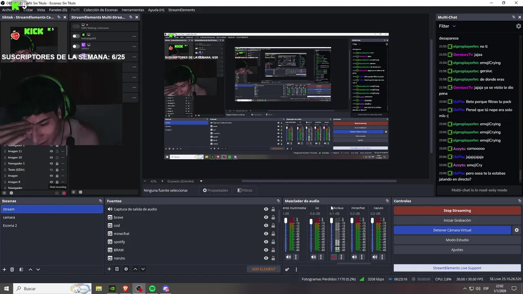Viewport: 523px width, 294px height.
Task: Add a new scene with the plus icon in Escenas
Action: [x=4, y=269]
